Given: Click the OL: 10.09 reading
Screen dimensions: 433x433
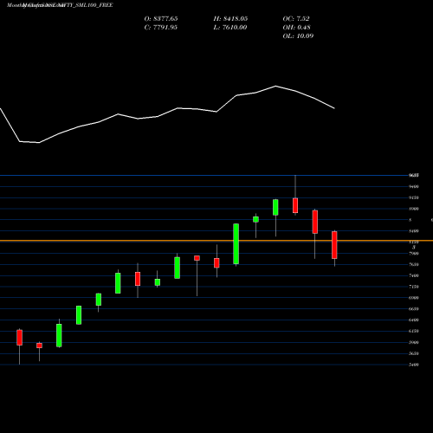Looking at the screenshot, I should (298, 36).
